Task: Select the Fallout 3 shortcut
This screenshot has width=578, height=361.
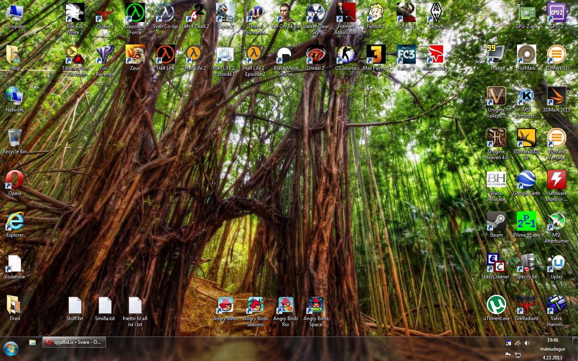Action: pyautogui.click(x=376, y=14)
